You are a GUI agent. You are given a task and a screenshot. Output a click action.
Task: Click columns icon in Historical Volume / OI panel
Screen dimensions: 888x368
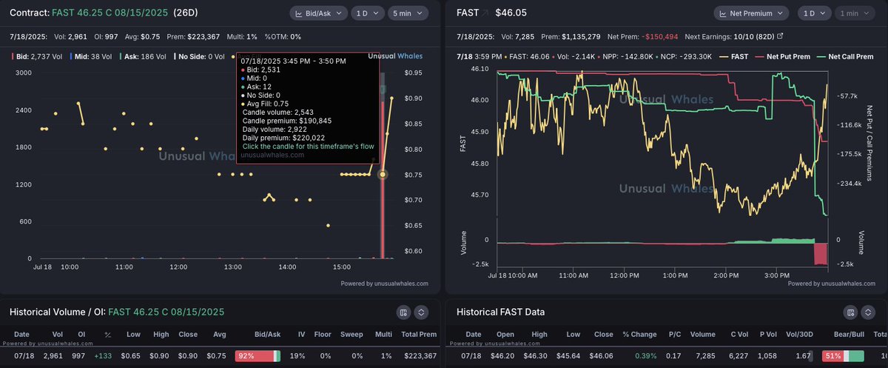tap(403, 312)
